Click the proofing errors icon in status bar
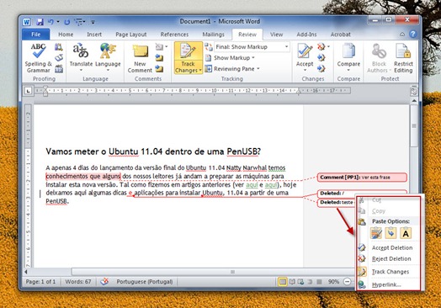 [x=104, y=282]
